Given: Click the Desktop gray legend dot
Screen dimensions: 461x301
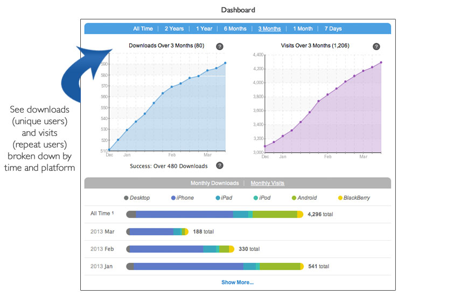Looking at the screenshot, I should click(127, 198).
